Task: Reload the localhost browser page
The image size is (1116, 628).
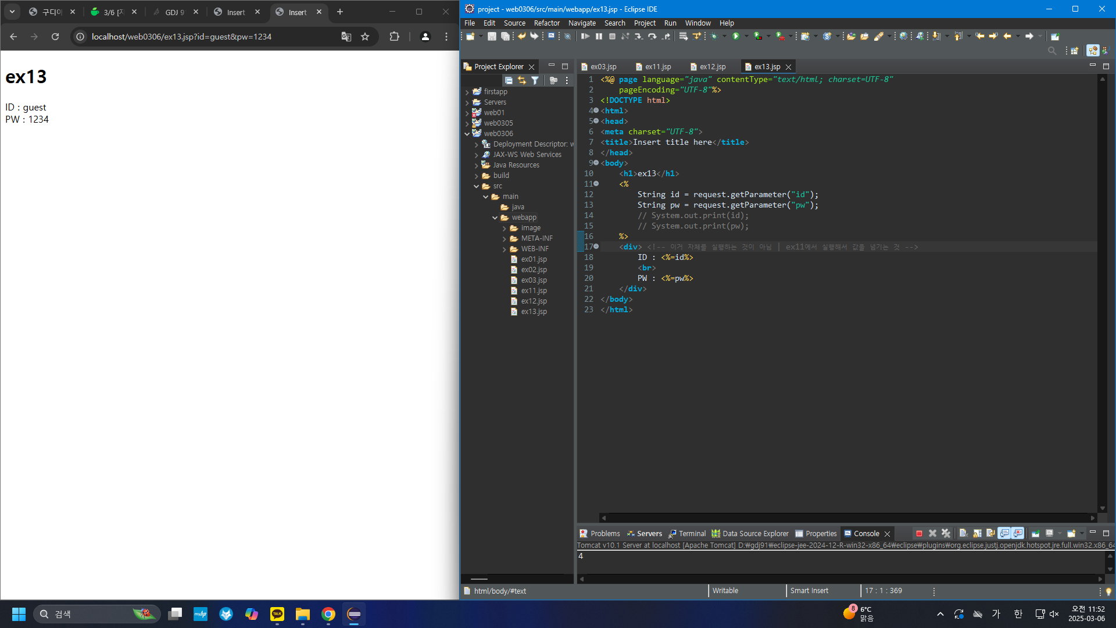Action: click(x=55, y=37)
